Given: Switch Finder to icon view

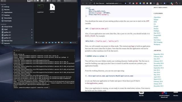Looking at the screenshot, I should (29, 1).
